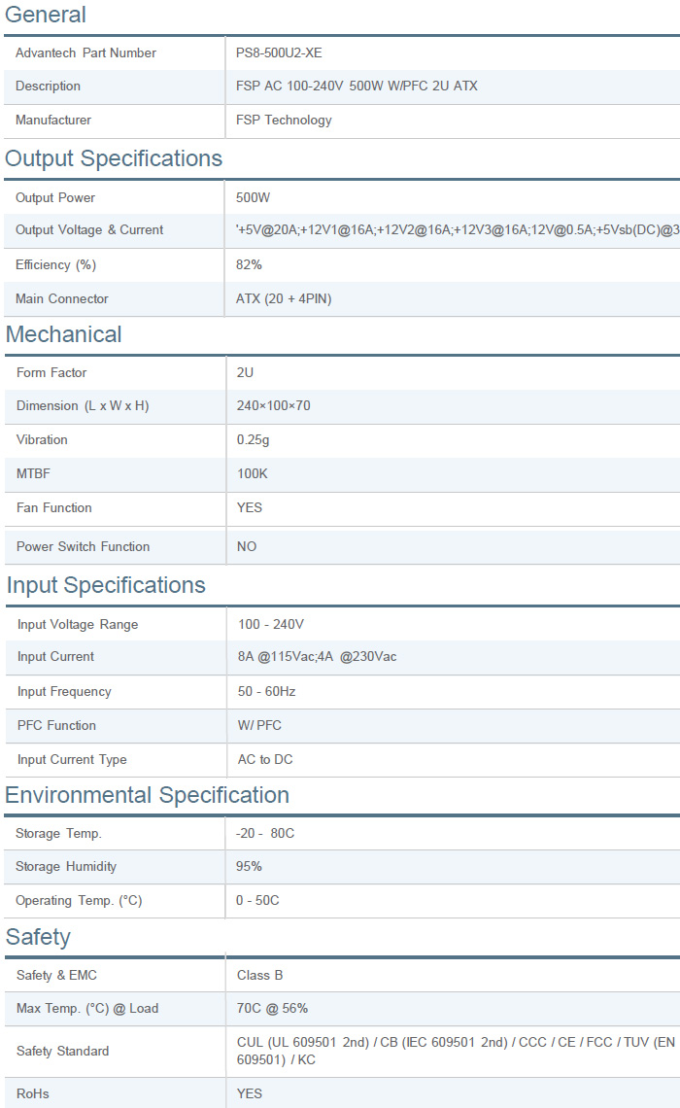Click the Environmental Specification heading
The width and height of the screenshot is (680, 1108).
tap(147, 795)
